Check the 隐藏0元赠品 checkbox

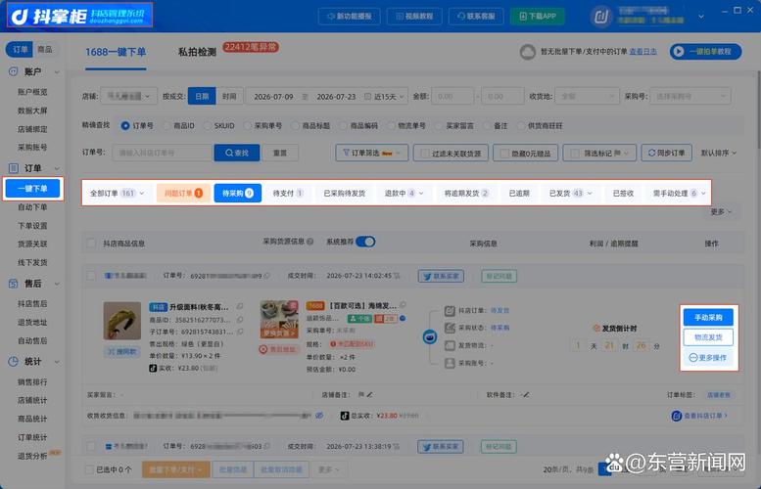coord(504,154)
